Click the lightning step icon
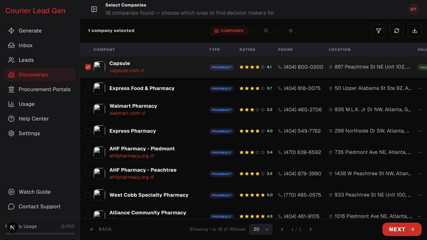The width and height of the screenshot is (427, 240). 291,31
